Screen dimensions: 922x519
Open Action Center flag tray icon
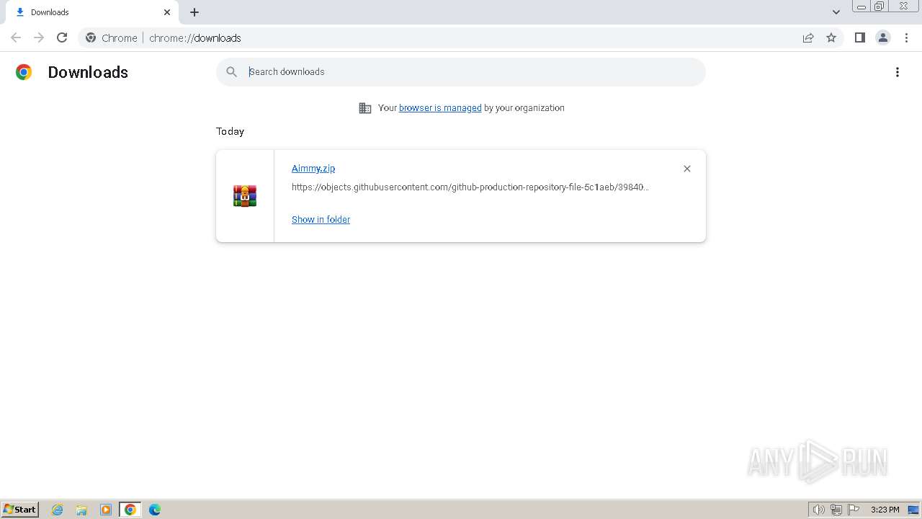(854, 510)
